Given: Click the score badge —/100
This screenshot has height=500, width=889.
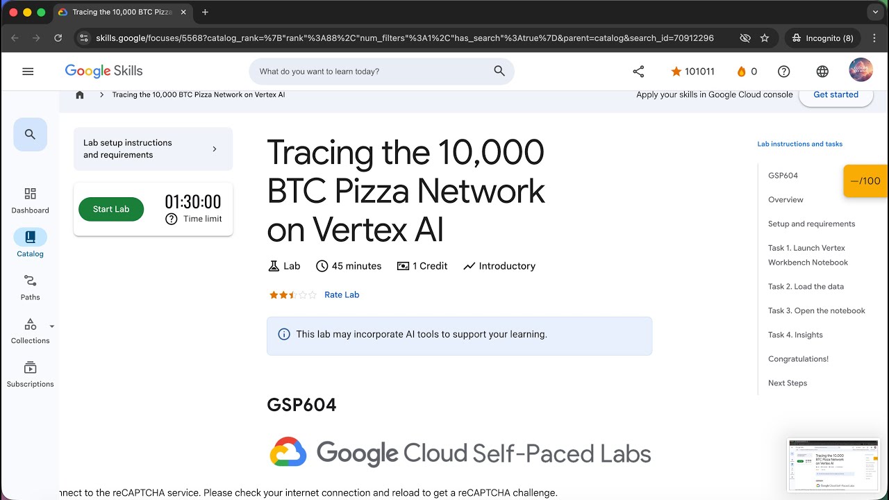Looking at the screenshot, I should pyautogui.click(x=865, y=181).
